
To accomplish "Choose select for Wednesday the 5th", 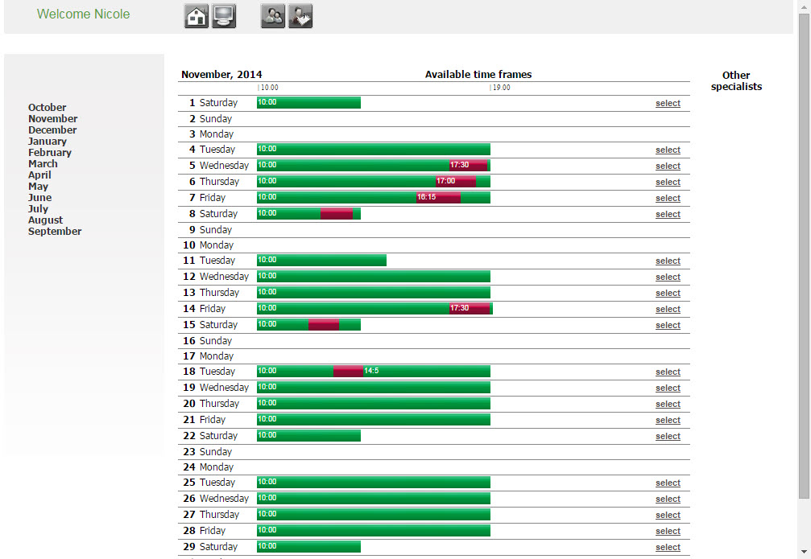I will (x=668, y=166).
